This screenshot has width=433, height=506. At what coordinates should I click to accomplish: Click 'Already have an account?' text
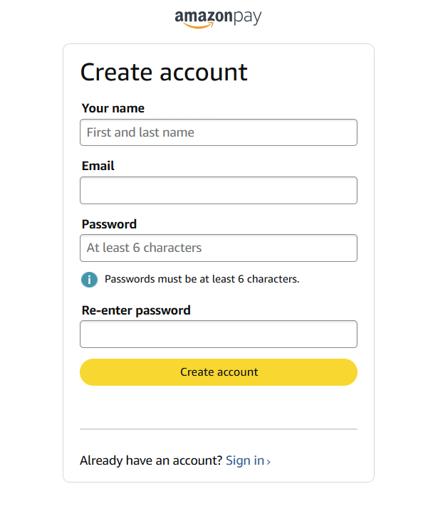click(x=151, y=460)
